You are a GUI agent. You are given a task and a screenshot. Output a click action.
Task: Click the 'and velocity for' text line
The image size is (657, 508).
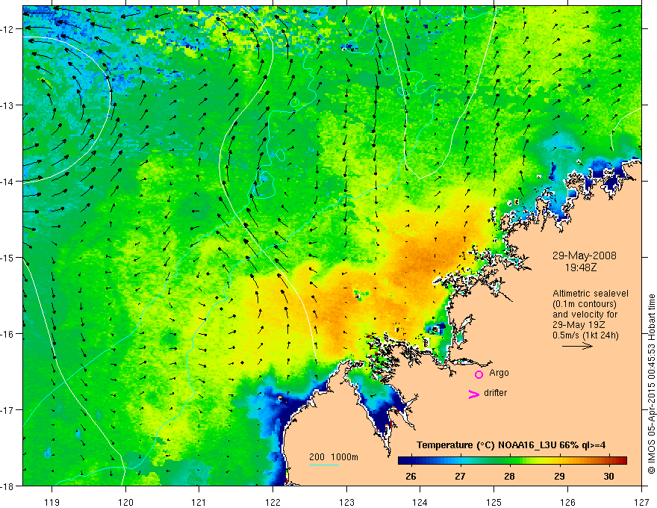click(x=585, y=315)
